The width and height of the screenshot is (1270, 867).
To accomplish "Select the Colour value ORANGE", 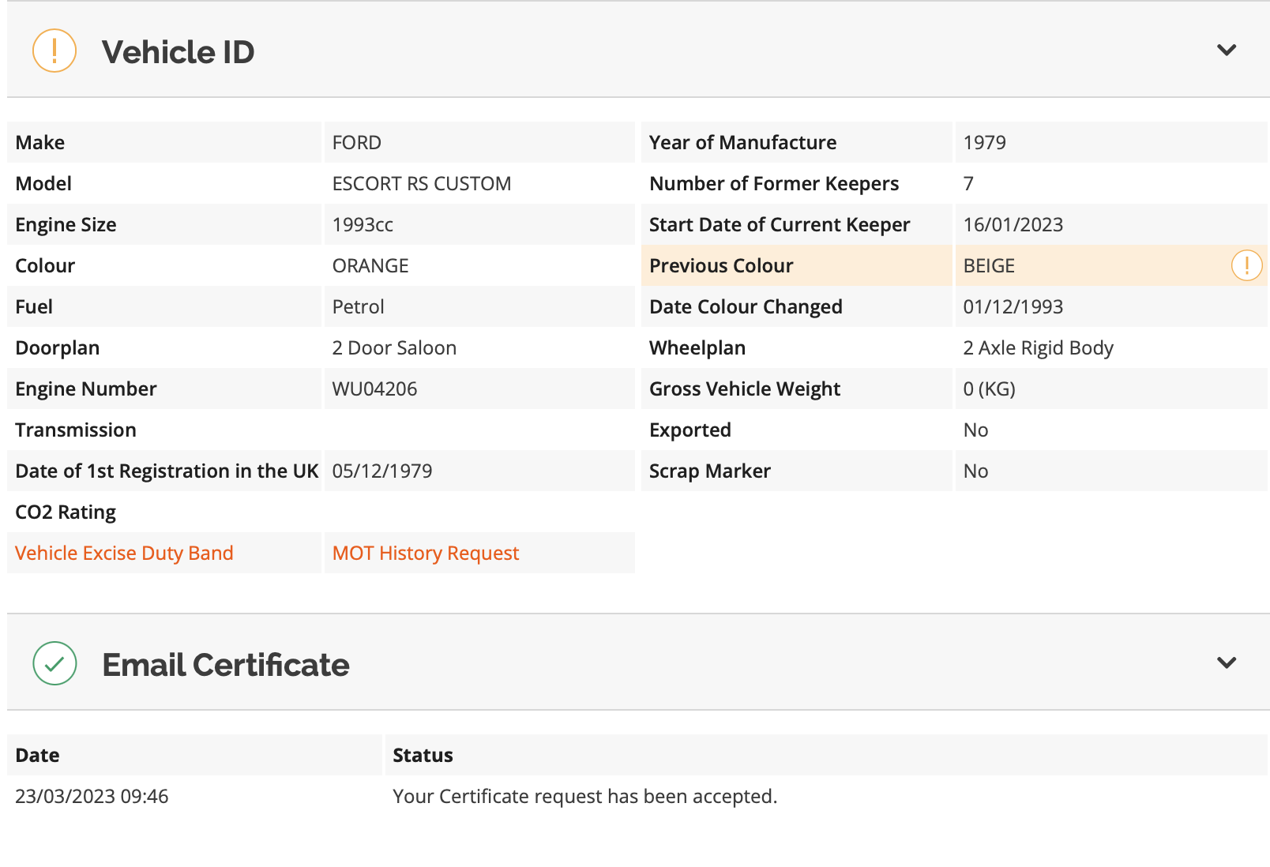I will (x=370, y=265).
